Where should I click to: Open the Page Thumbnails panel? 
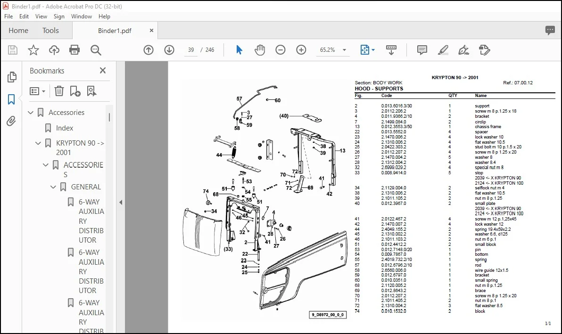coord(12,77)
